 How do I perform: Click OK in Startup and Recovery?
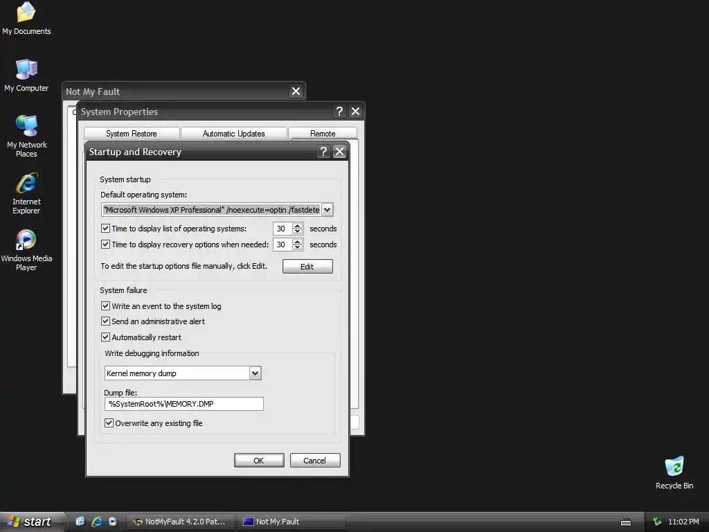point(259,461)
